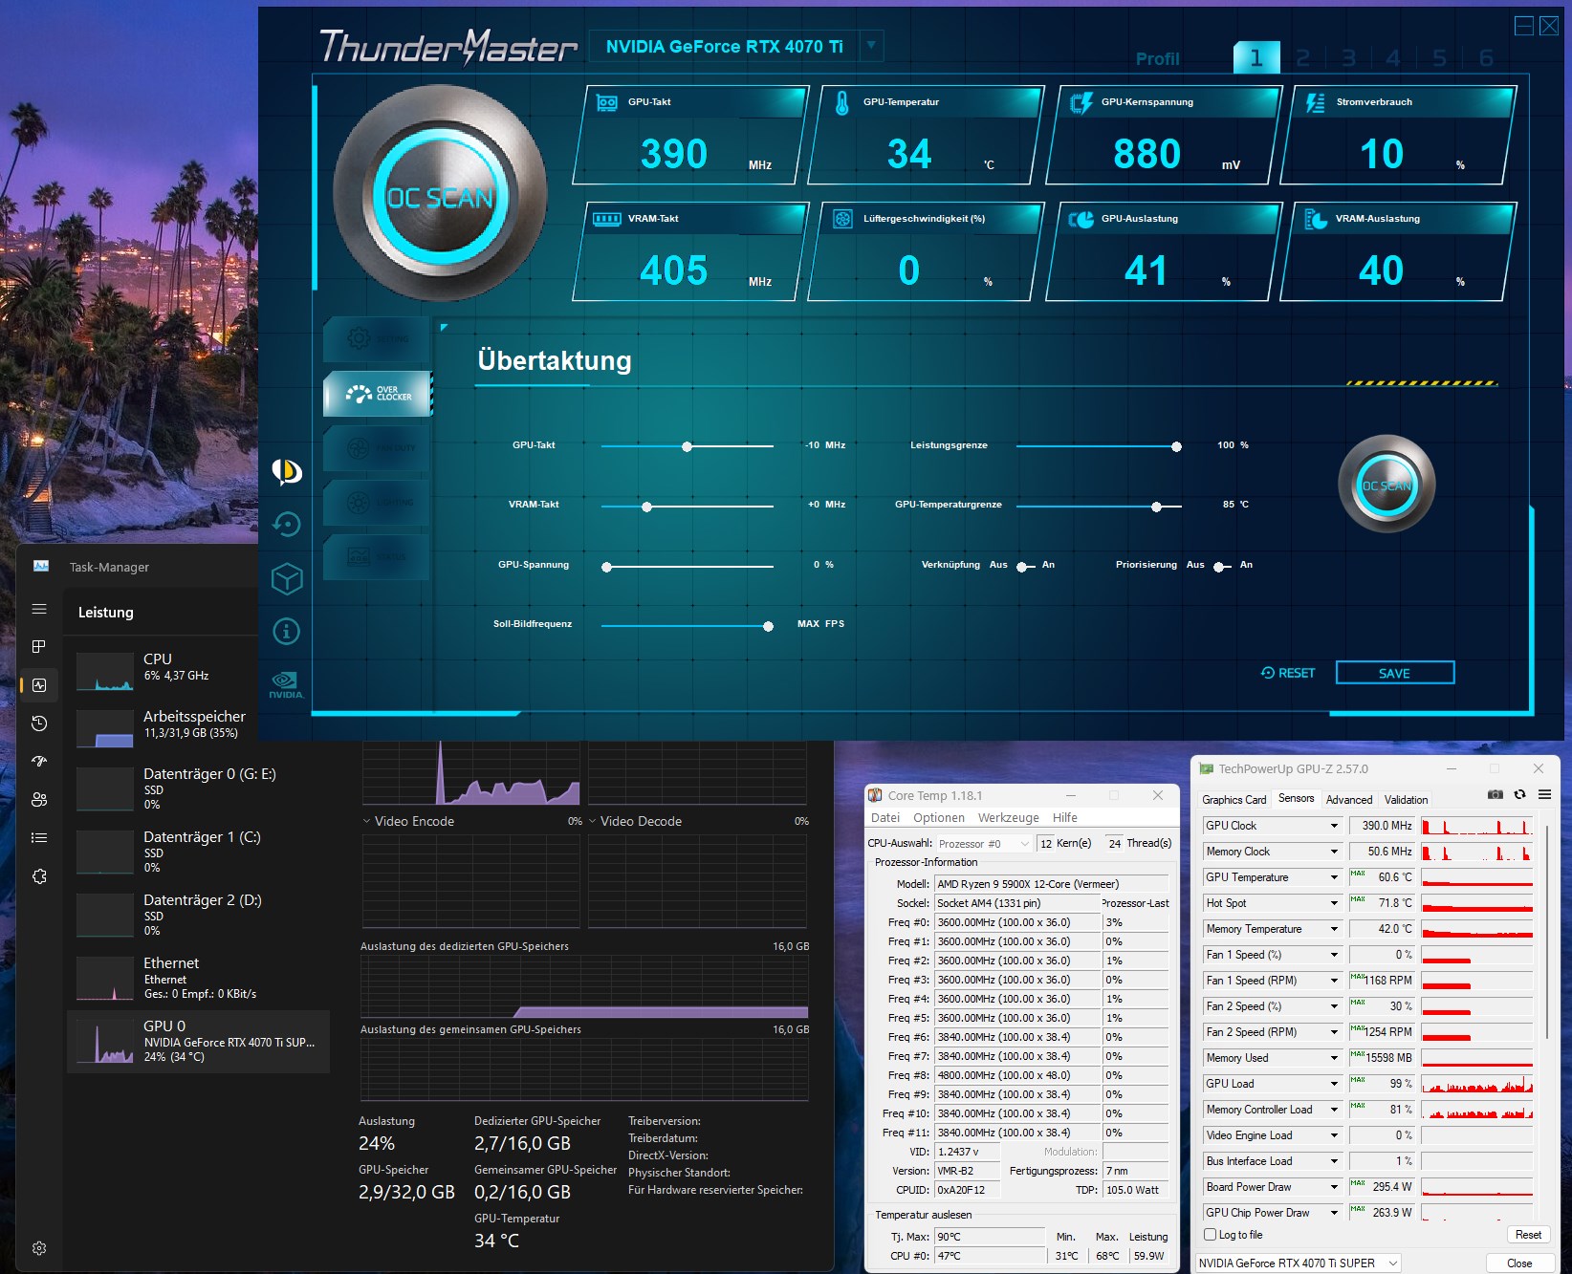Open the graphics card selector at GPU-Z bottom
Viewport: 1572px width, 1274px height.
(x=1299, y=1263)
